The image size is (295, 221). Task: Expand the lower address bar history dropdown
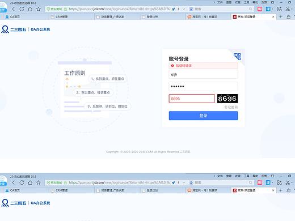pos(184,182)
